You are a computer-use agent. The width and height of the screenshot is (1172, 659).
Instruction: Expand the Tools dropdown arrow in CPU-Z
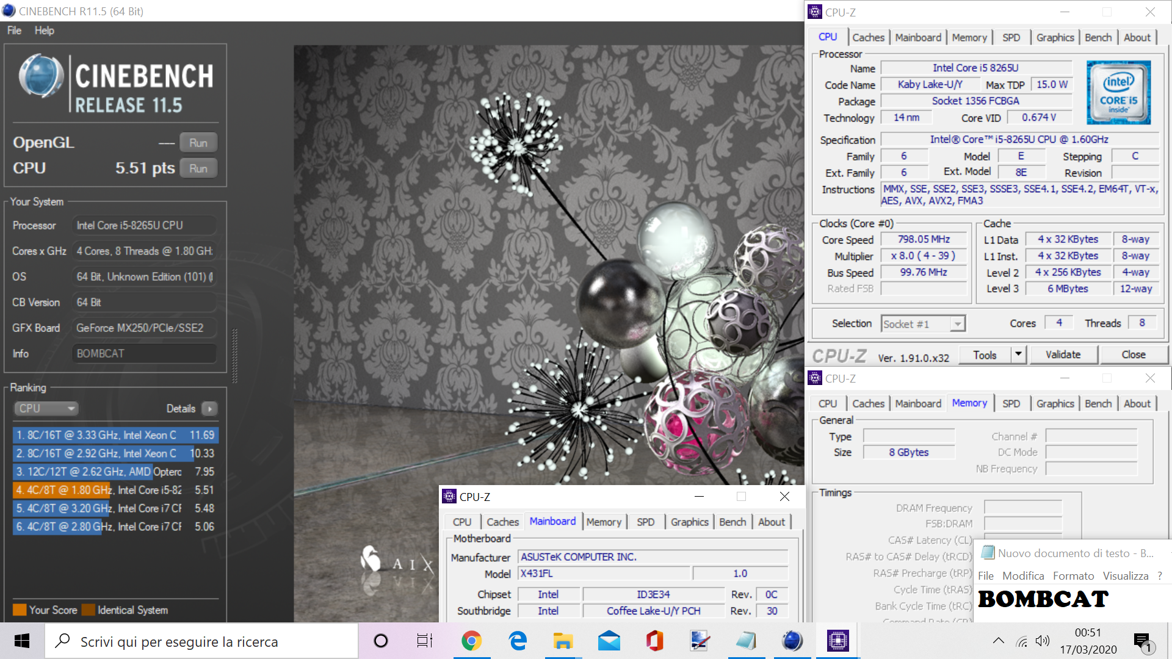click(x=1018, y=354)
